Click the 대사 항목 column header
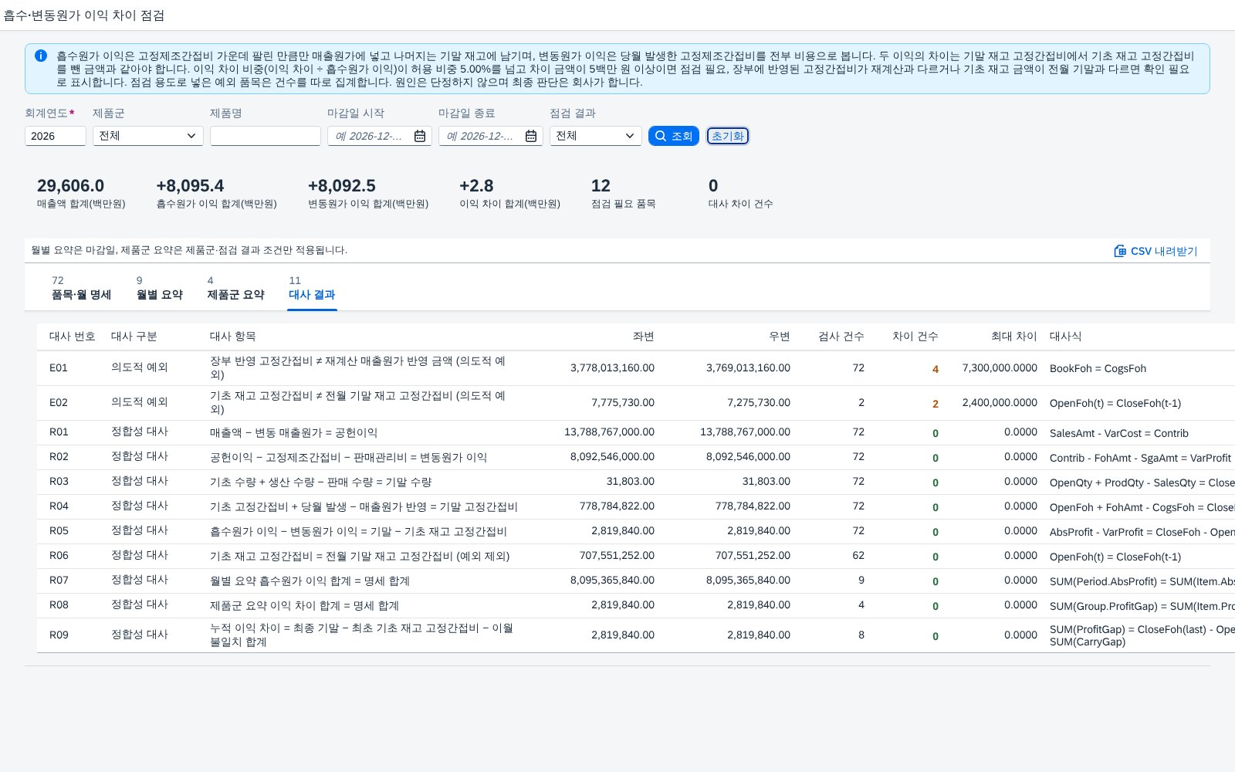The image size is (1235, 772). (233, 337)
